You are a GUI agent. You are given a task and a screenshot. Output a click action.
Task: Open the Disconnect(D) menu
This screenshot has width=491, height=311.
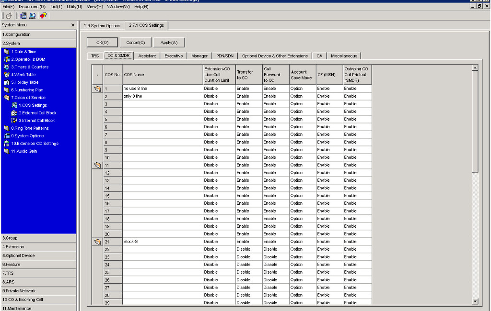32,7
